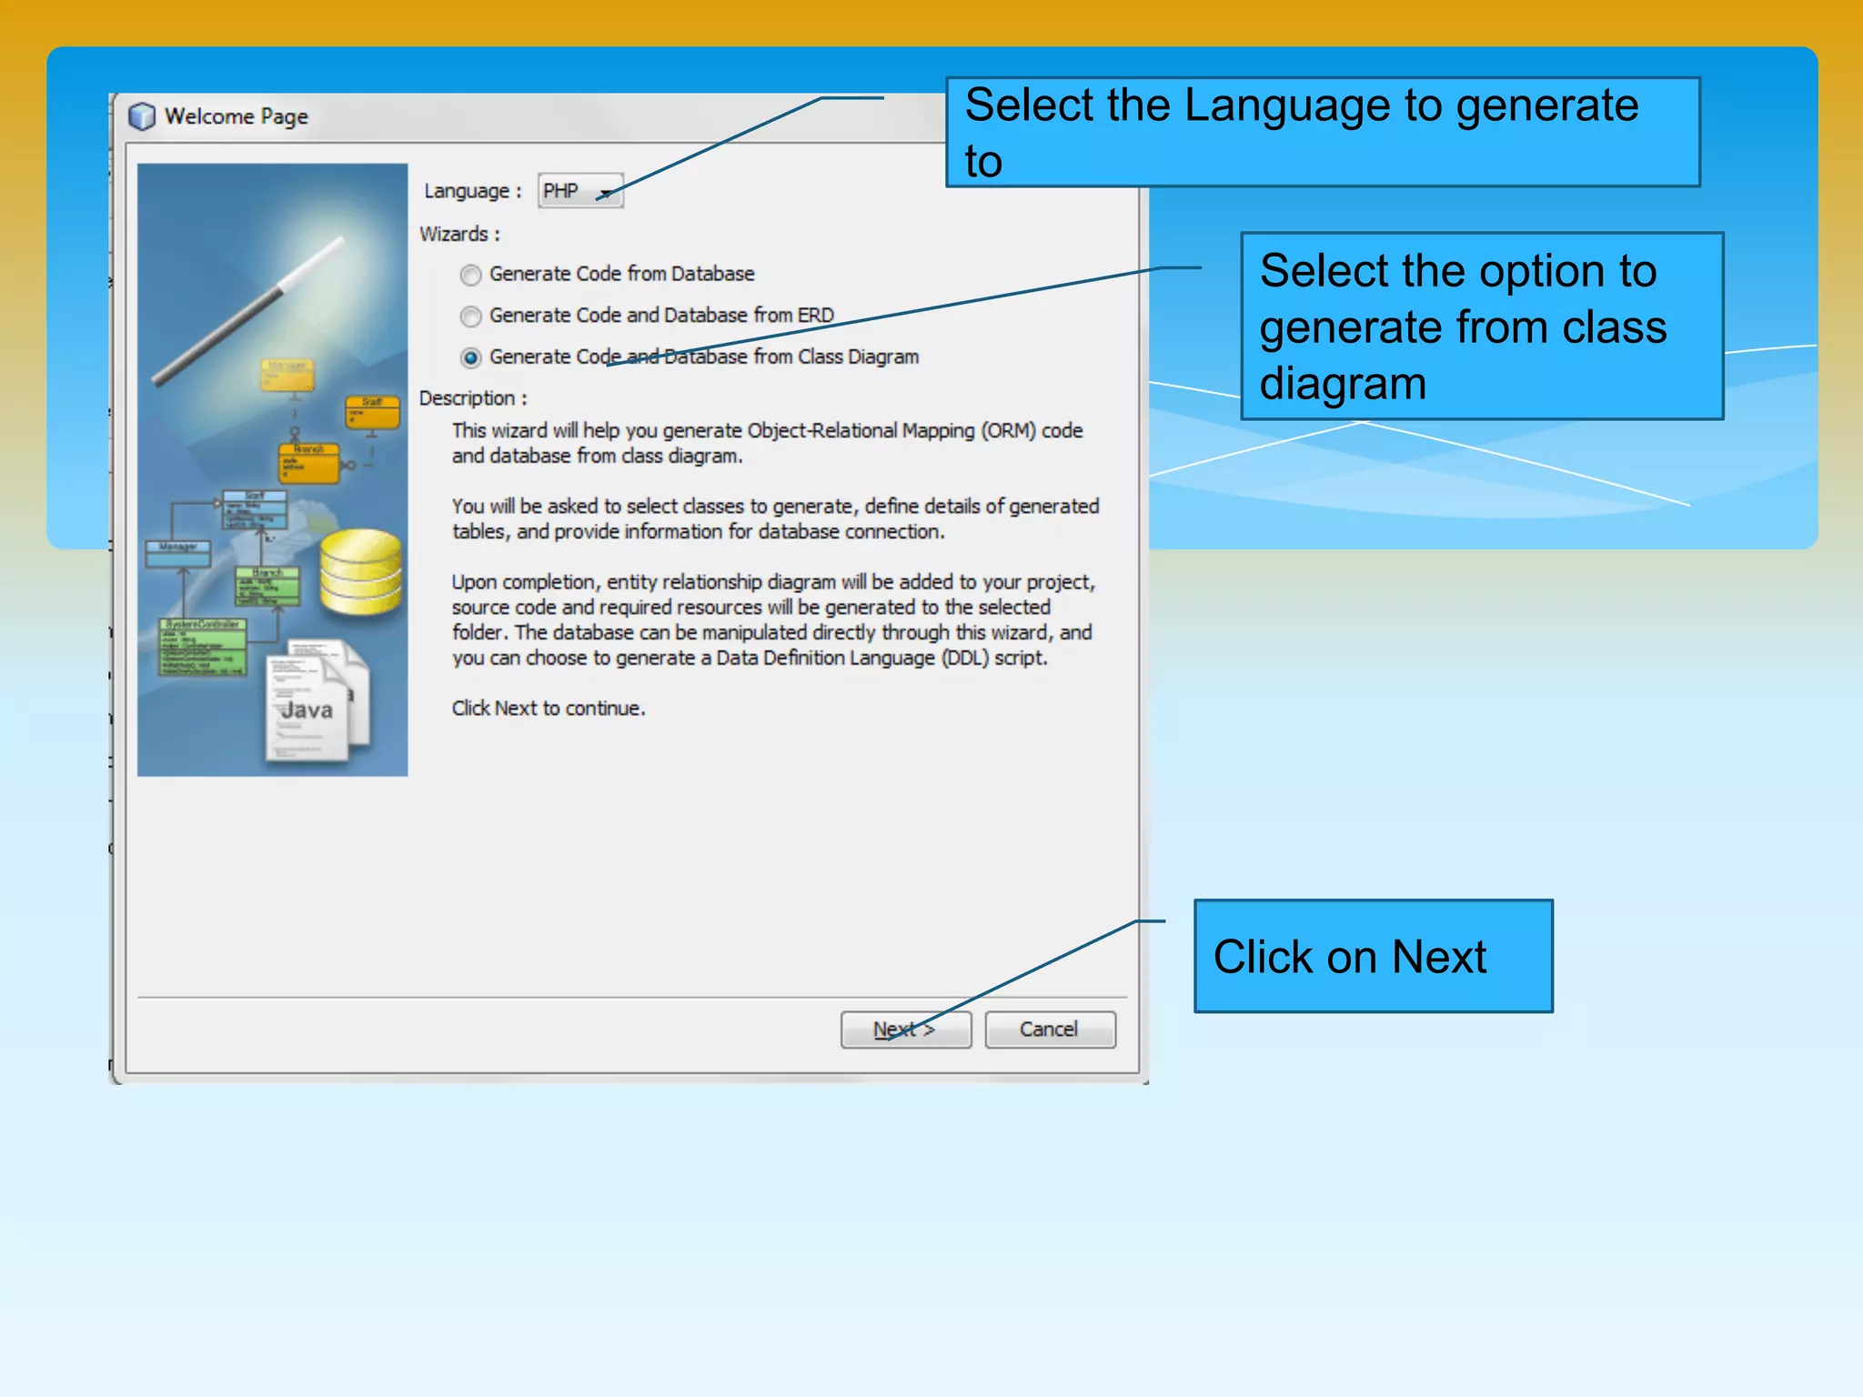1863x1397 pixels.
Task: Click the 'Description :' label
Action: click(x=473, y=398)
